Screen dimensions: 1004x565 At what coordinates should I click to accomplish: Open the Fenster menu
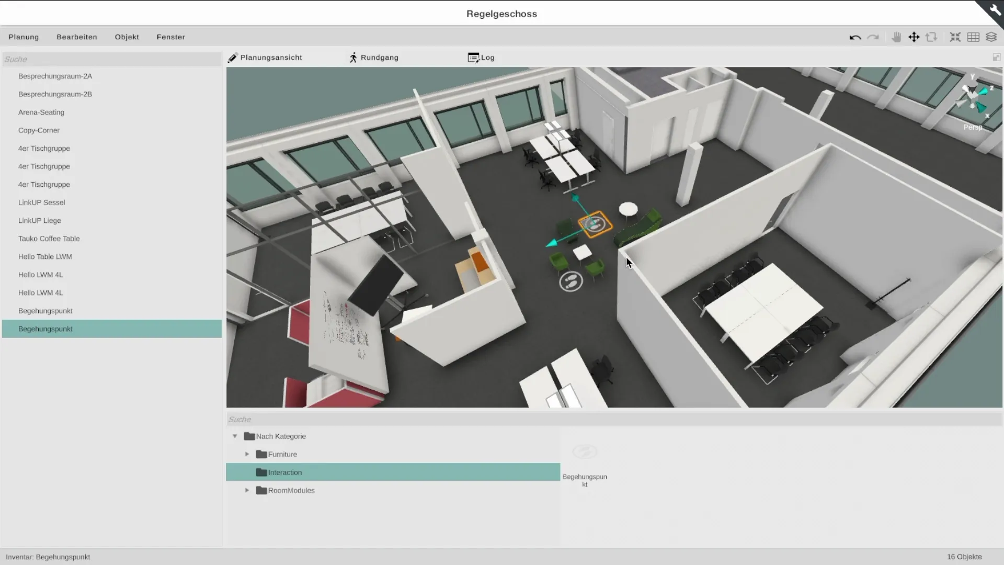tap(171, 37)
